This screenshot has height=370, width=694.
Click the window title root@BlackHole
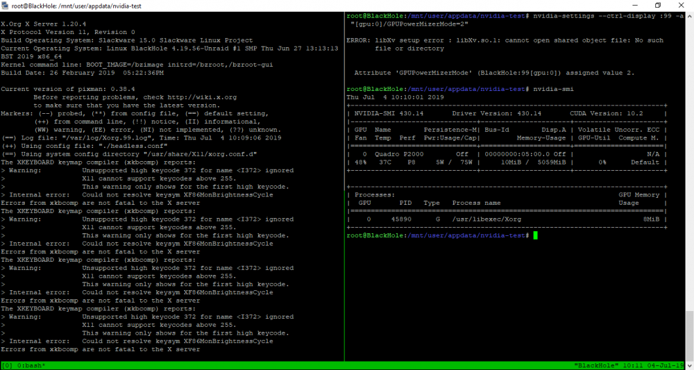[x=78, y=6]
